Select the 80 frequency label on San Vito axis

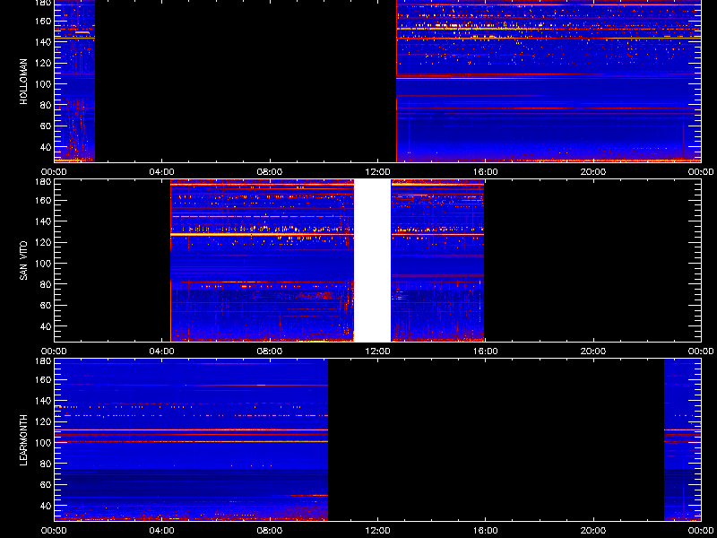click(x=46, y=284)
